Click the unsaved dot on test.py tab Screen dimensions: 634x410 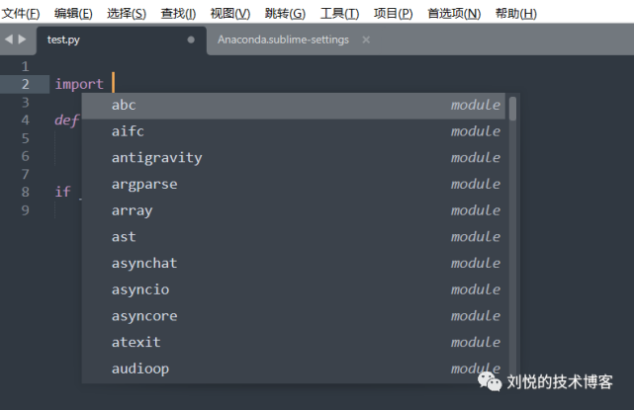191,40
